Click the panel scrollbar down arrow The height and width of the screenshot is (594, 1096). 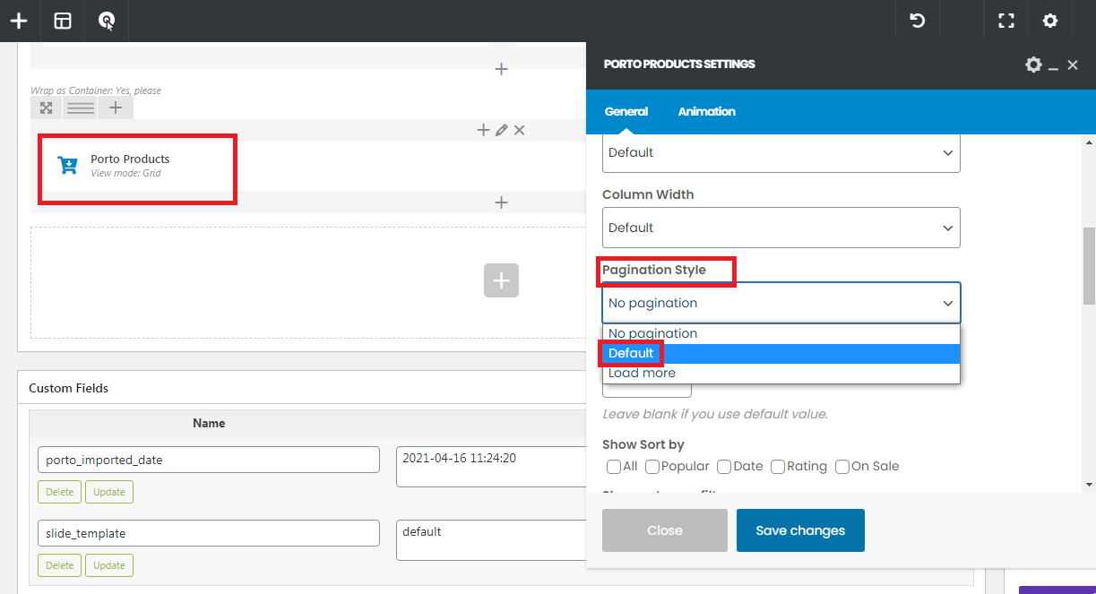1089,485
